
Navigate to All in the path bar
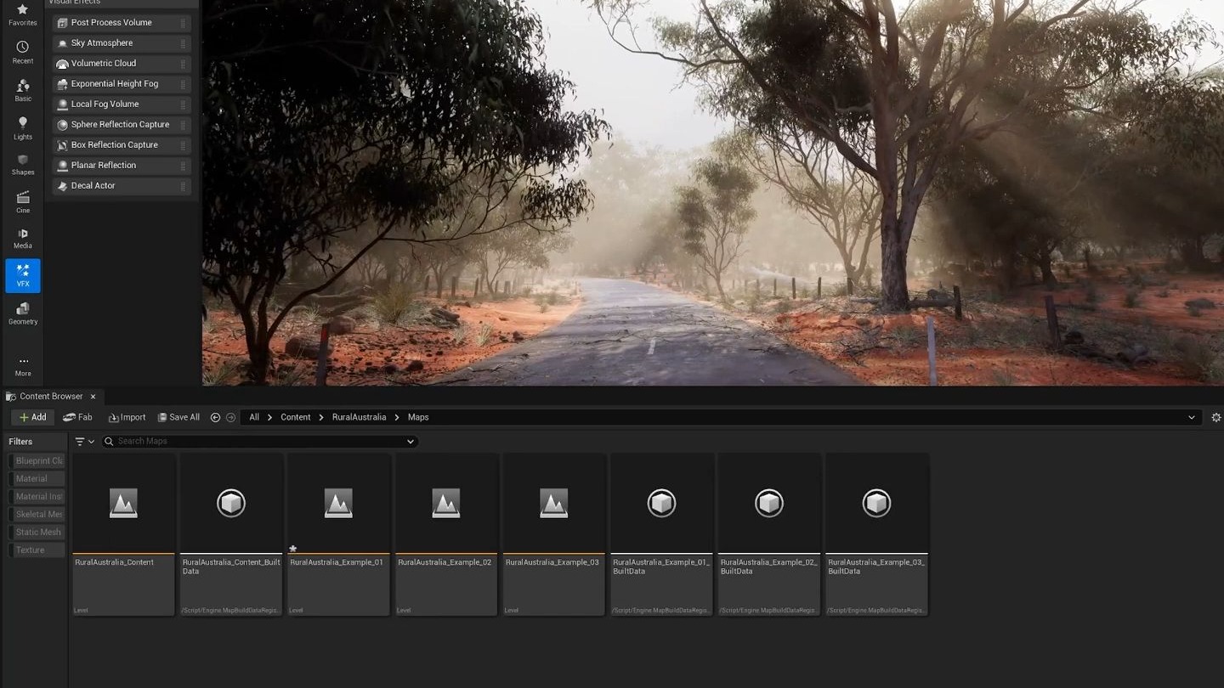click(254, 418)
